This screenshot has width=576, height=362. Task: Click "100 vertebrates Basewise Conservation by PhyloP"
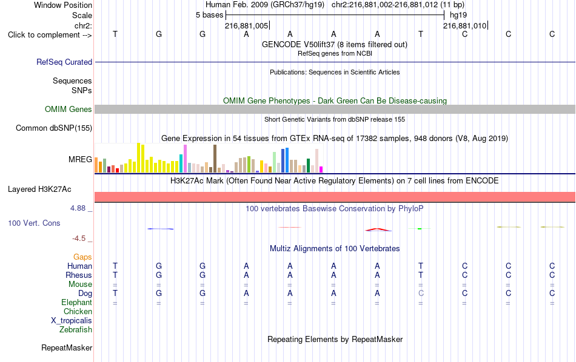[x=334, y=208]
